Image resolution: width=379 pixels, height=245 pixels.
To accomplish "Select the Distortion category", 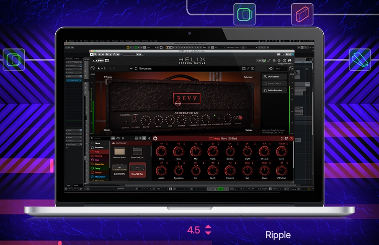I will [x=99, y=164].
